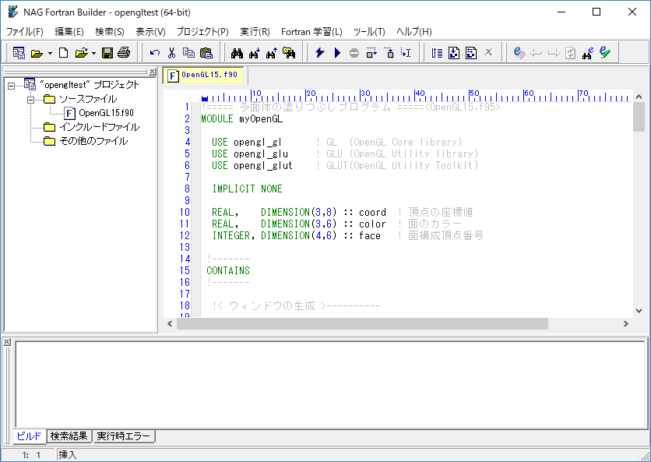Viewport: 651px width, 462px height.
Task: Open the Fortran 学習(L) menu
Action: pyautogui.click(x=311, y=32)
